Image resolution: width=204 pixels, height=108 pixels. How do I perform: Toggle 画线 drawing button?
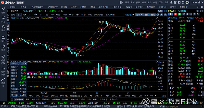[153, 15]
